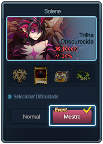The width and height of the screenshot is (103, 144).
Task: Select Normal difficulty
Action: coord(31,116)
